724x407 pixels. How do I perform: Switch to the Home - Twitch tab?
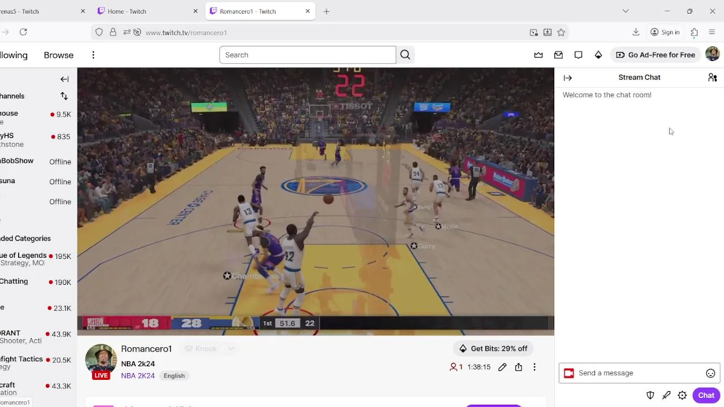point(148,11)
